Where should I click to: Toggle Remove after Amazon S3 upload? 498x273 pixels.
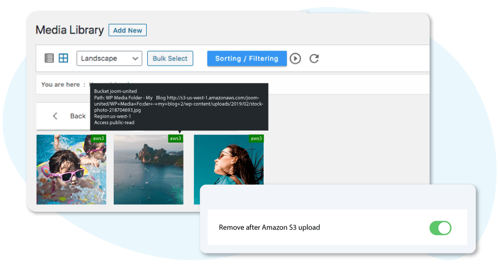pyautogui.click(x=440, y=228)
